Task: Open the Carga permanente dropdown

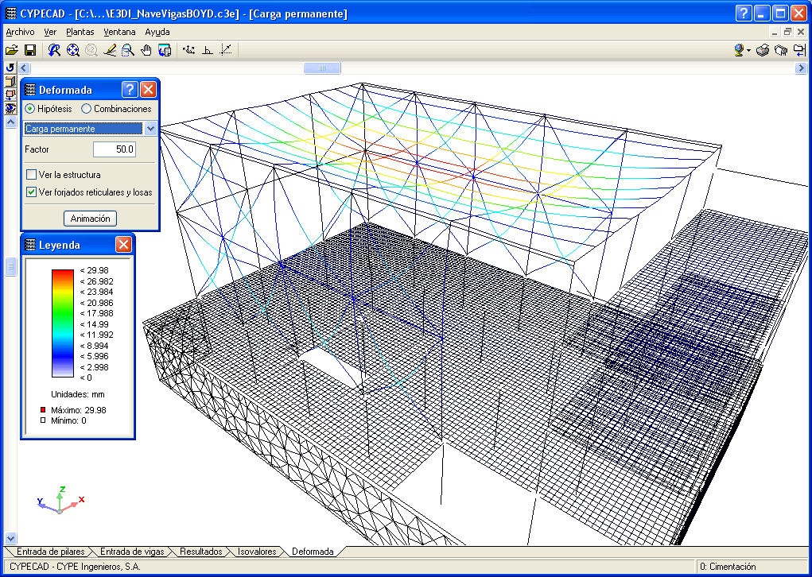Action: click(150, 129)
